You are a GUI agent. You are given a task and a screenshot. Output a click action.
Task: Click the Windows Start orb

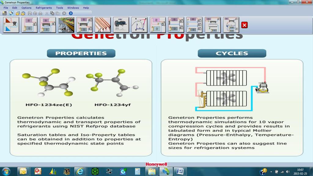coord(6,172)
